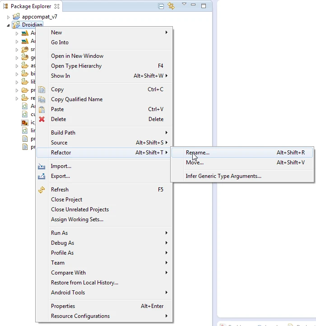Viewport: 316px width, 326px height.
Task: Click the Copy icon in context menu
Action: (42, 89)
